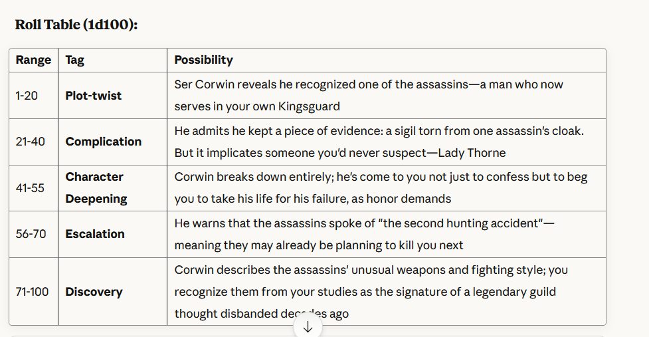This screenshot has width=649, height=337.
Task: Click the Plot-twist tag
Action: [x=94, y=96]
